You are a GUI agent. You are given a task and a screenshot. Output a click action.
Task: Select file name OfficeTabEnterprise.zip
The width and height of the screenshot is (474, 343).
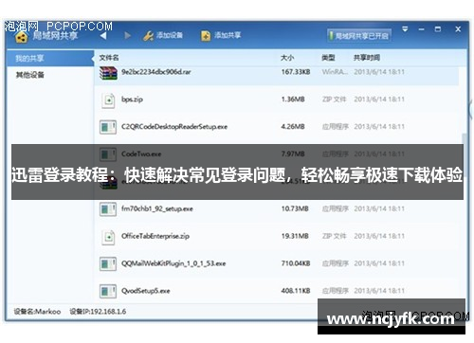(x=155, y=236)
